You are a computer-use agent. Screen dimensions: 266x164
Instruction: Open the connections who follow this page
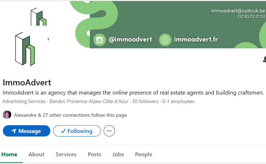(70, 115)
